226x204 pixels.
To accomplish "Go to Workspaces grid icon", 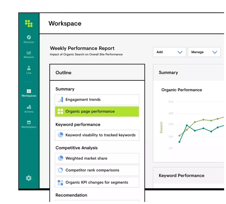I will [x=29, y=91].
